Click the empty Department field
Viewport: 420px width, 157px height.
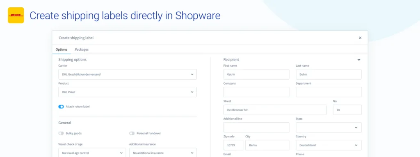pos(329,92)
